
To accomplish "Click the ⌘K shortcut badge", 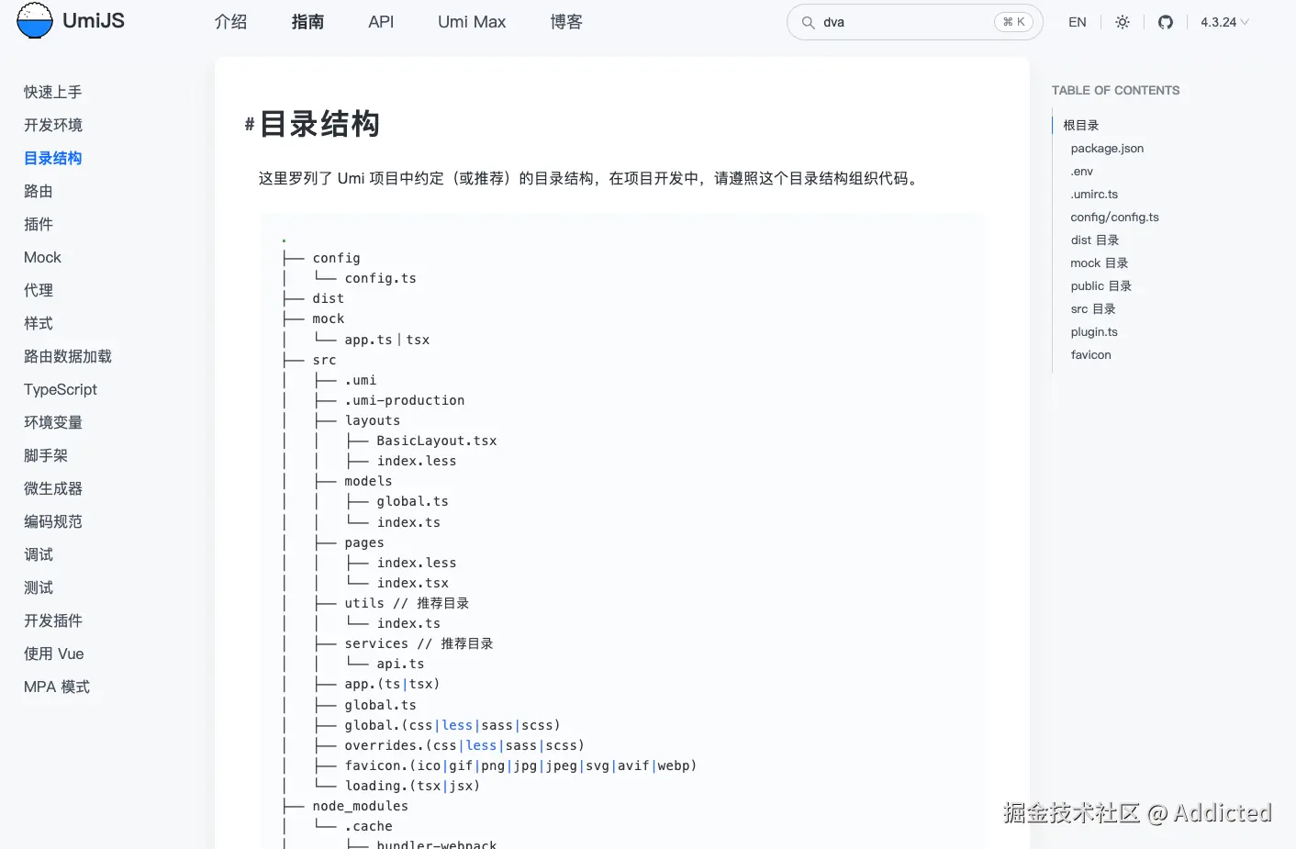I will (1013, 22).
